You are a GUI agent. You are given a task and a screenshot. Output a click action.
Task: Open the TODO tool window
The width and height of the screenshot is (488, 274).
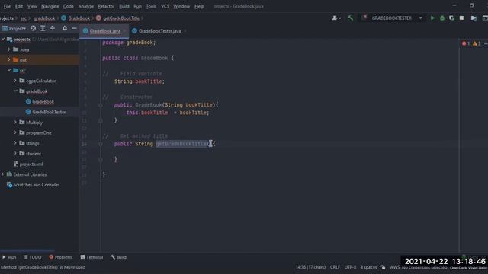(x=32, y=257)
